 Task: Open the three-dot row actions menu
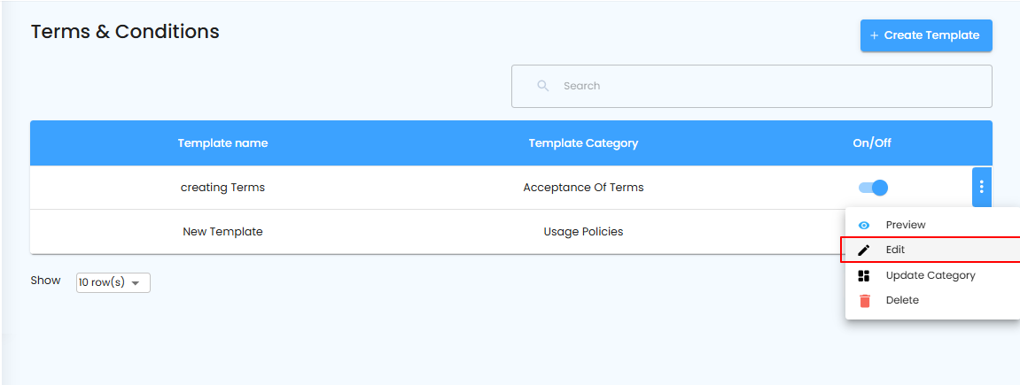[982, 187]
